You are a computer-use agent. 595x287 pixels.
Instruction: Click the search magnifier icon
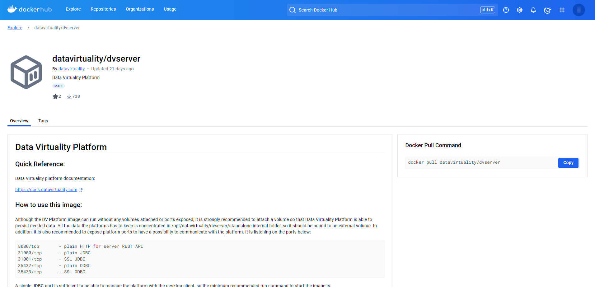click(x=293, y=10)
